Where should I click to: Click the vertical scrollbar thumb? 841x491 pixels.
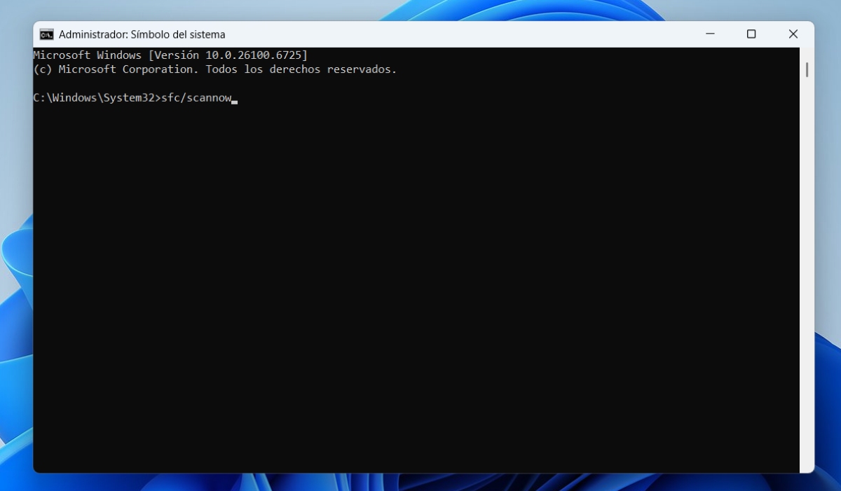click(807, 69)
